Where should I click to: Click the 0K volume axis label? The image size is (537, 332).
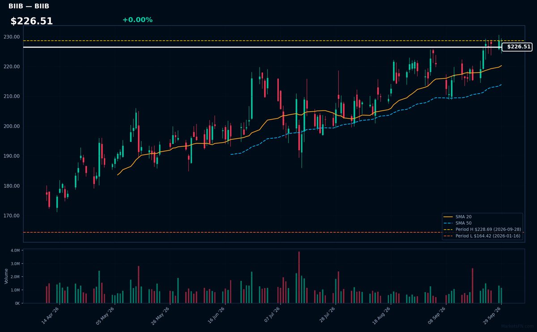pos(17,303)
